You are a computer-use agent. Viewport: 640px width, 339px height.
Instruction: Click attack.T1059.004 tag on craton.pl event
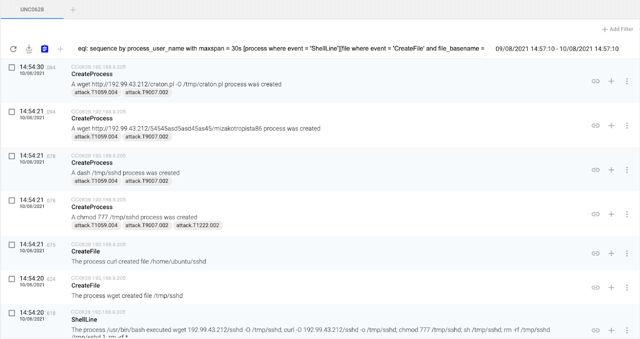coord(96,92)
